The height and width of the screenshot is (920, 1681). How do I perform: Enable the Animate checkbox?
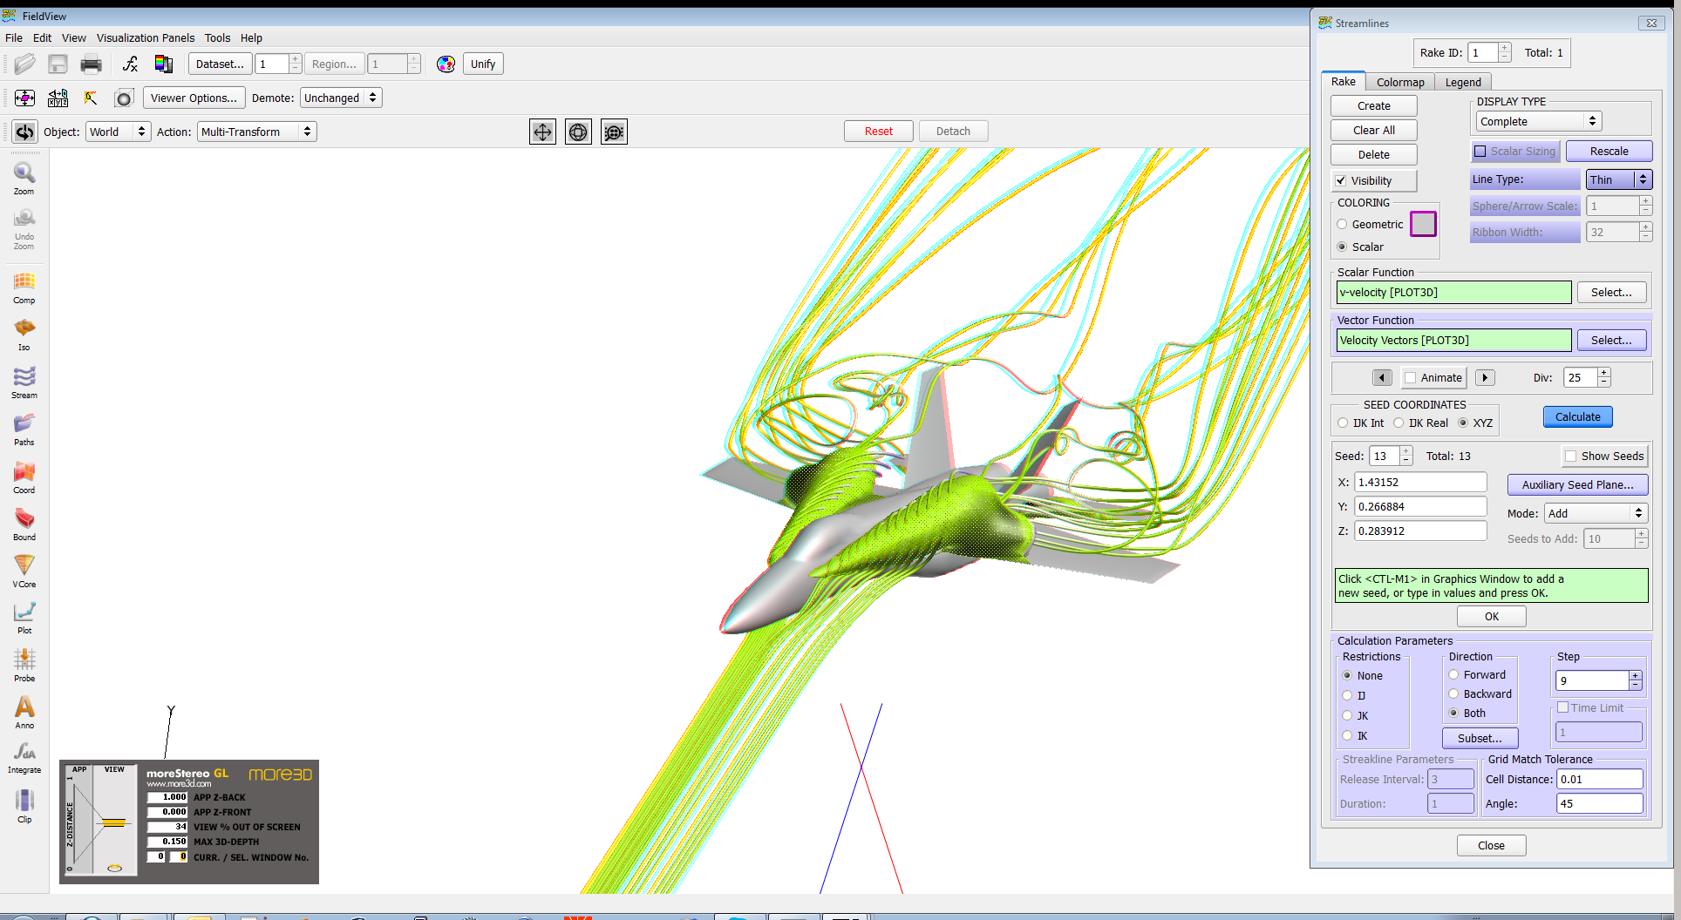pos(1410,377)
